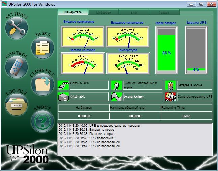The width and height of the screenshot is (218, 171).
Task: Click the Сбой UPS status box
Action: [89, 97]
